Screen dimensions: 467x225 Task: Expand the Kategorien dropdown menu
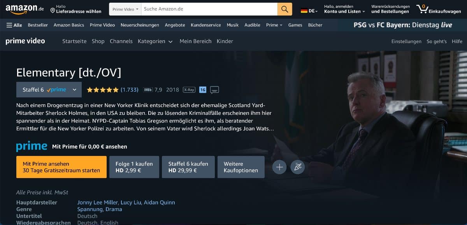tap(155, 41)
